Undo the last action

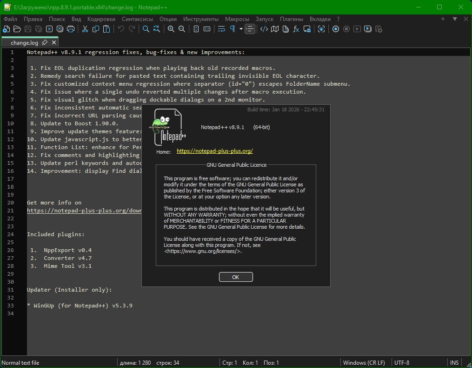(x=121, y=29)
